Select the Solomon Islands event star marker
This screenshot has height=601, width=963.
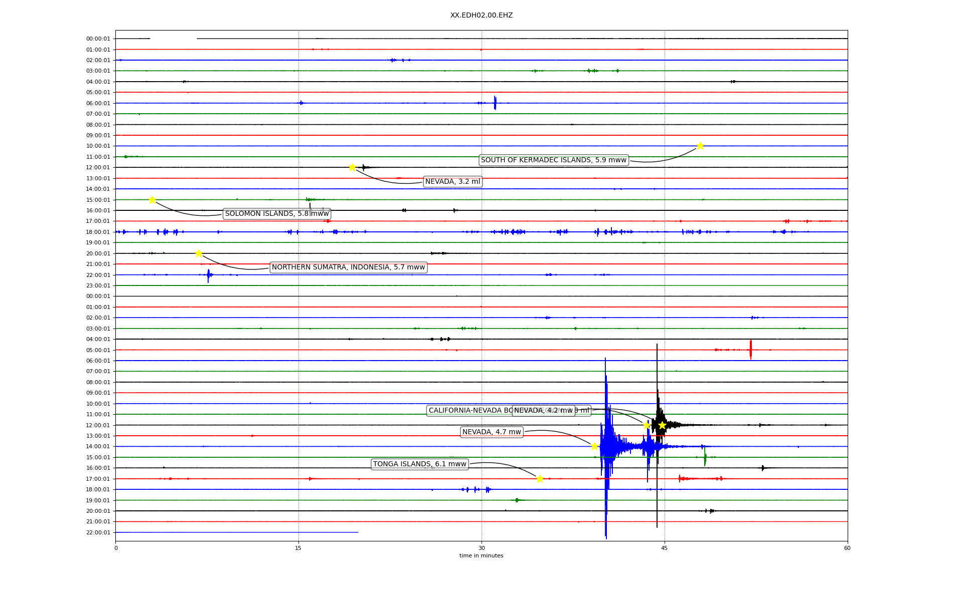(x=152, y=200)
